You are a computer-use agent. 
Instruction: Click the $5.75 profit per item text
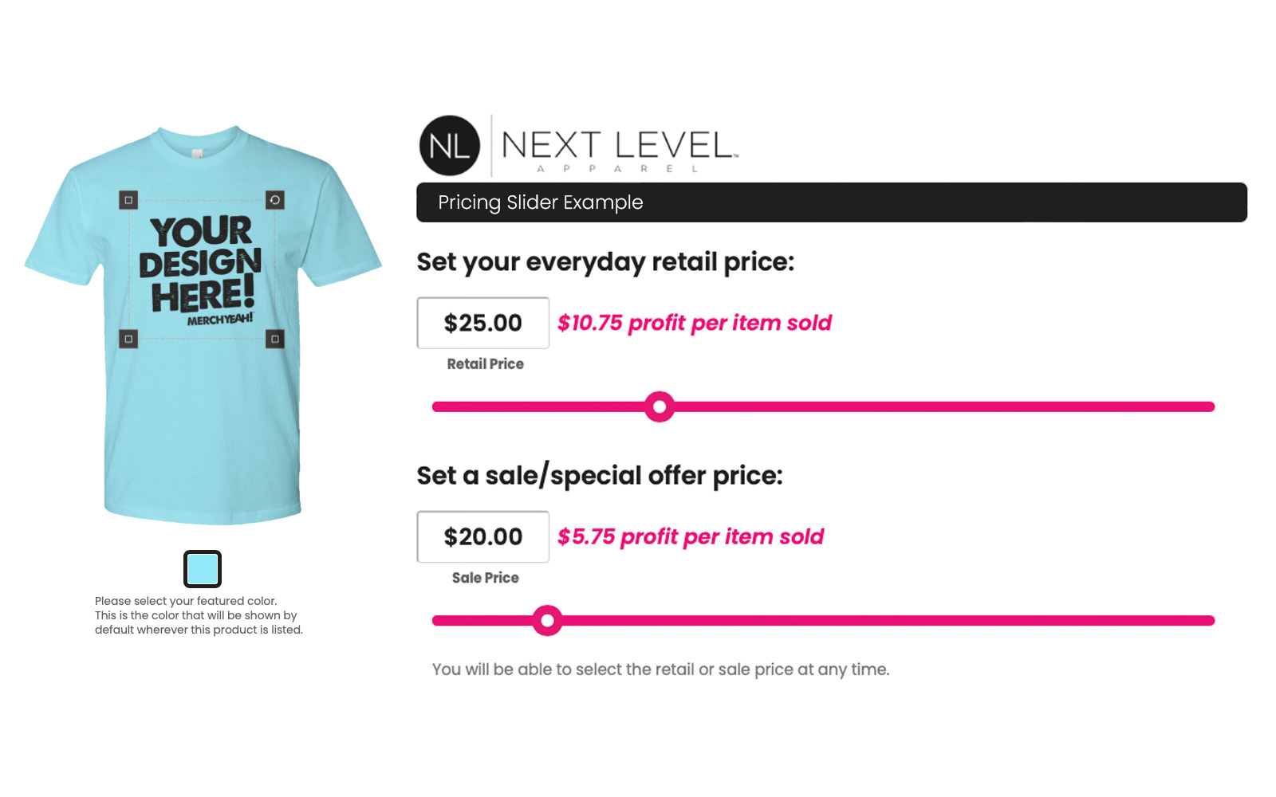(690, 536)
